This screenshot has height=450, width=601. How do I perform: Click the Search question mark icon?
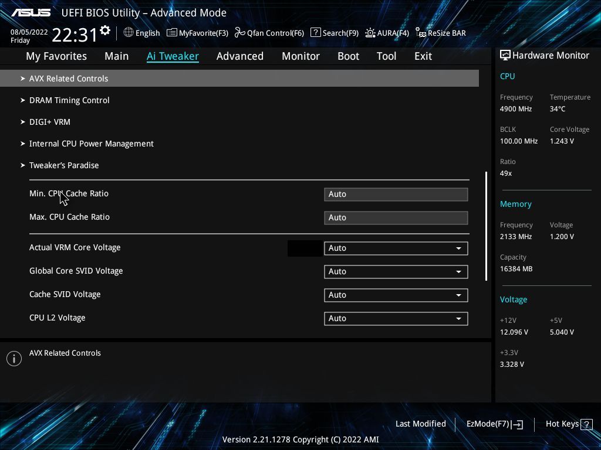pos(315,33)
